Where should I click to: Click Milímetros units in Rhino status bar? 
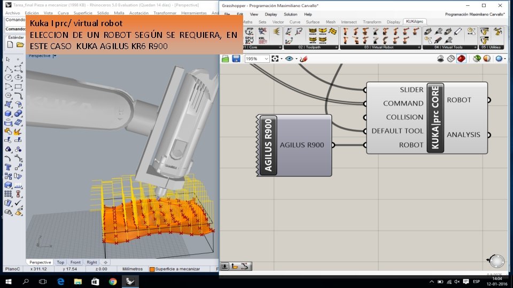[x=132, y=269]
